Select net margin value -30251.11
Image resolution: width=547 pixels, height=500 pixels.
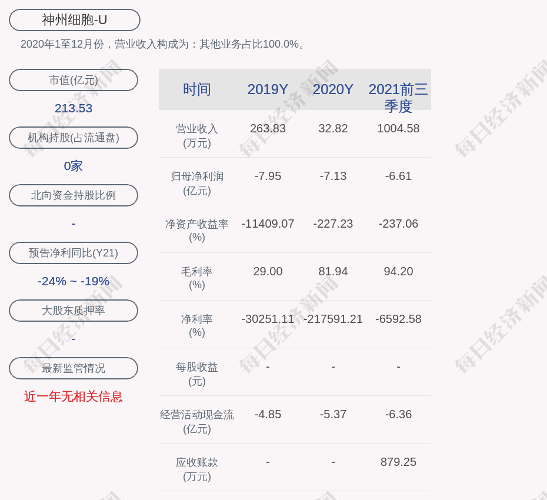click(268, 319)
